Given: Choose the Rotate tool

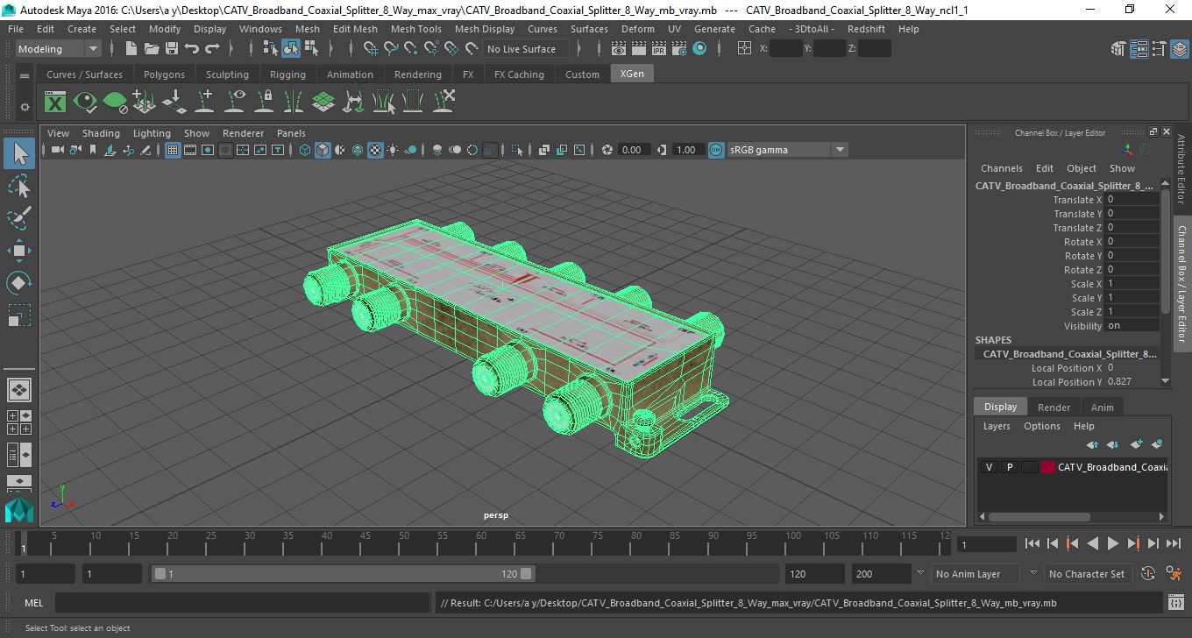Looking at the screenshot, I should (19, 283).
